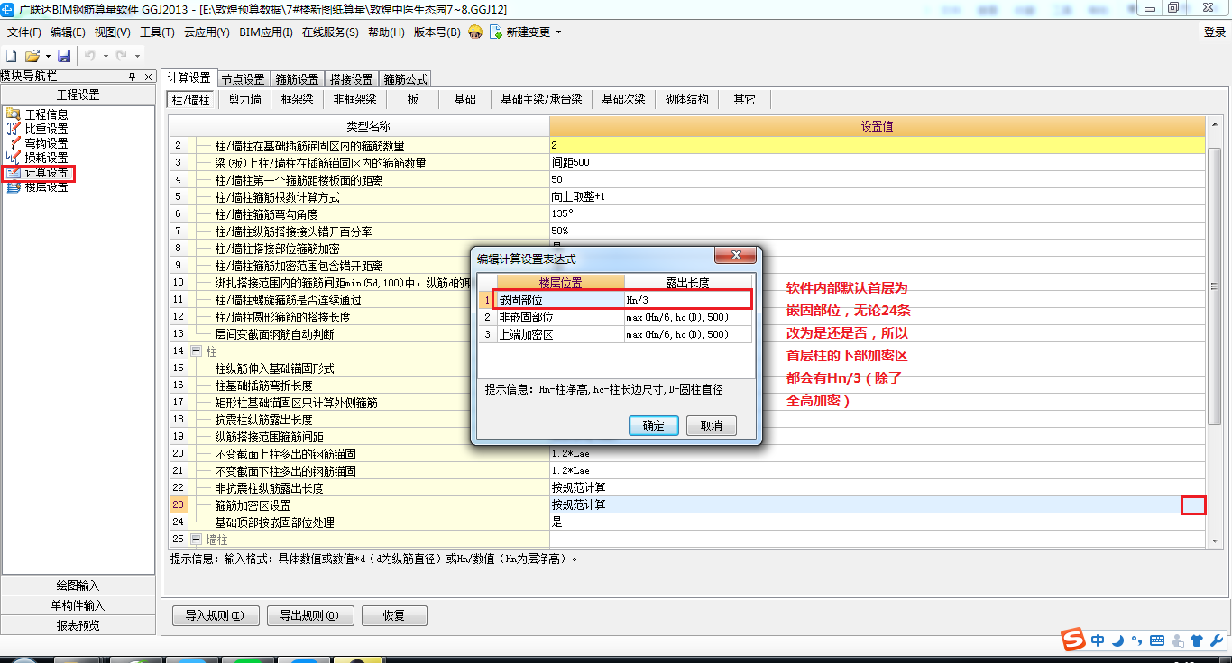Select the 基础 sub-tab
This screenshot has width=1232, height=663.
pos(464,100)
